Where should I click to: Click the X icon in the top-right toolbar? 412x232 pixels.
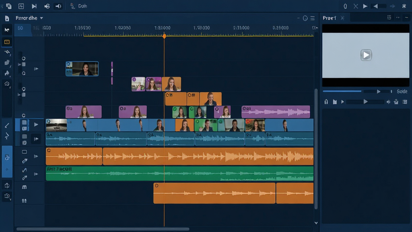coord(356,6)
